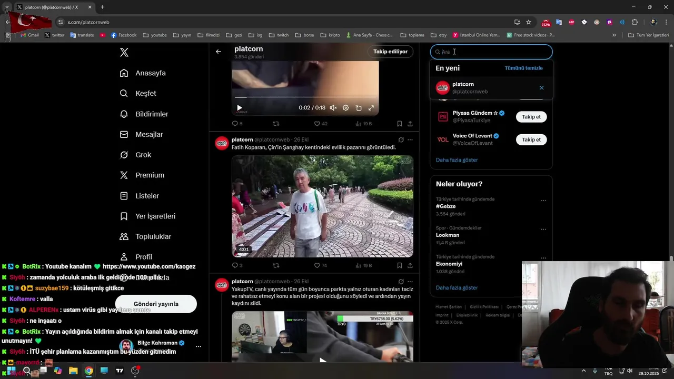Open Mesajlar
This screenshot has height=379, width=674.
tap(142, 135)
